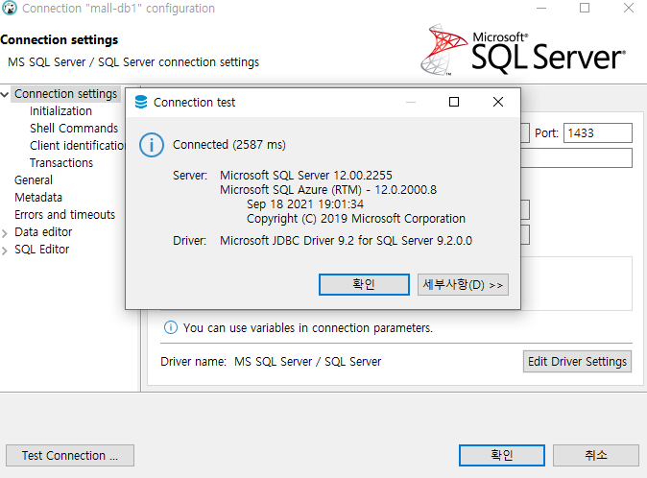Click the Microsoft SQL Server logo
Viewport: 647px width, 478px height.
pos(523,50)
